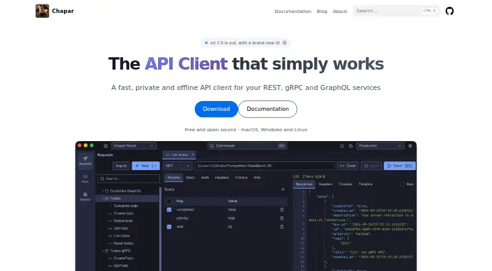492x271 pixels.
Task: Close the List todos tab with X
Action: [193, 155]
